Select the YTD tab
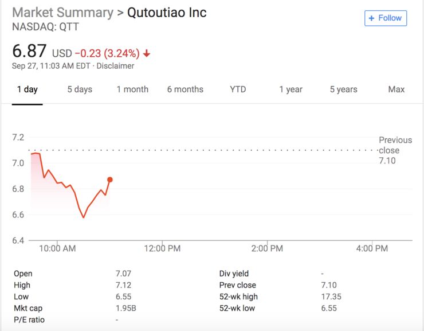The height and width of the screenshot is (331, 424). pyautogui.click(x=238, y=89)
